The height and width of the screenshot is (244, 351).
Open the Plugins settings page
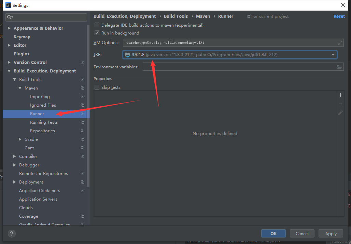coord(22,54)
